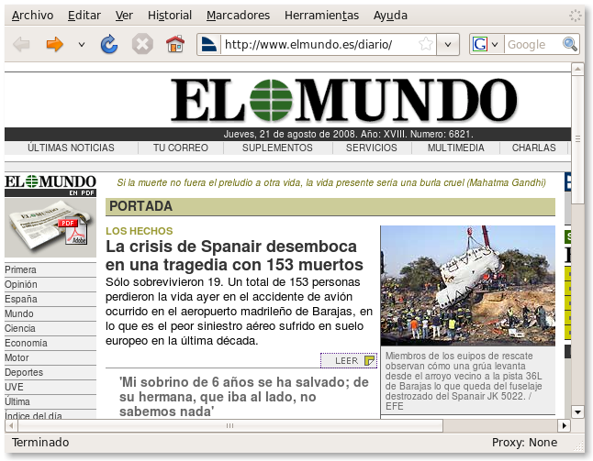Click the site favicon in address bar
This screenshot has width=593, height=461.
(208, 45)
